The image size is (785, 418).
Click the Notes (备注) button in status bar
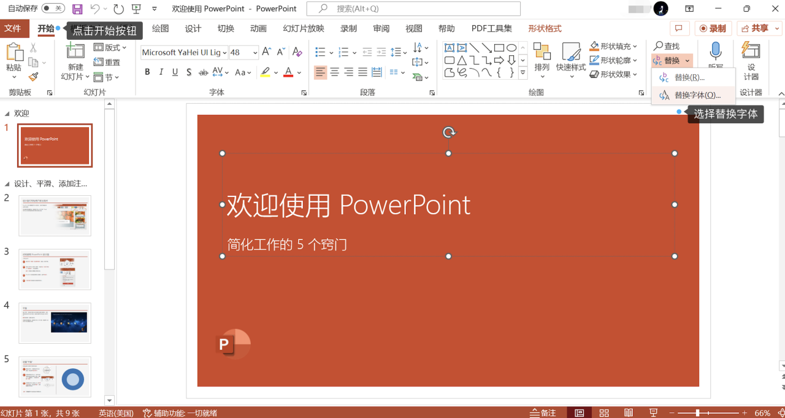tap(543, 413)
